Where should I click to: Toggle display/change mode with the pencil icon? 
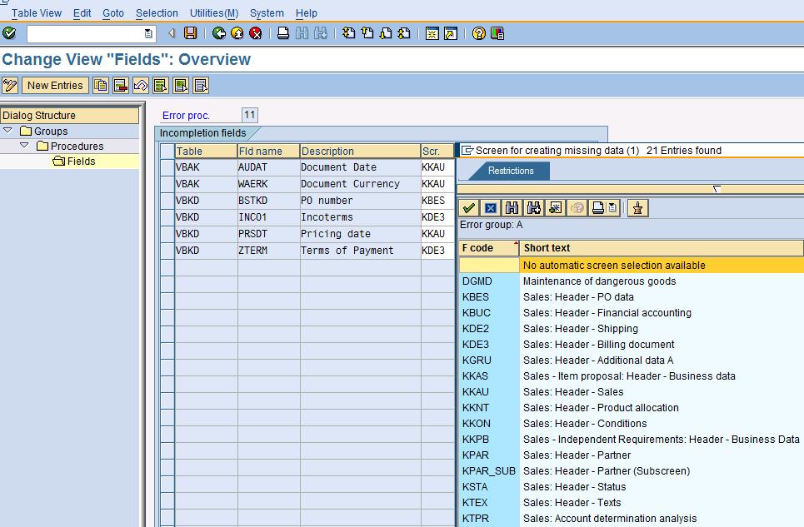[x=11, y=85]
